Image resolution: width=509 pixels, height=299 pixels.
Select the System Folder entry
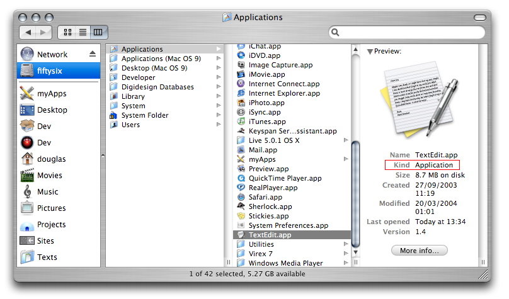coord(145,115)
